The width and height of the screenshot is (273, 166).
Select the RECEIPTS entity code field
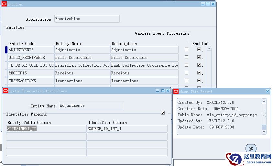tap(31, 73)
